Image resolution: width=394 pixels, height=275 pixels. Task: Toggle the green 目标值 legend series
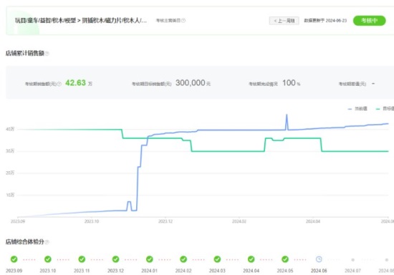click(385, 109)
